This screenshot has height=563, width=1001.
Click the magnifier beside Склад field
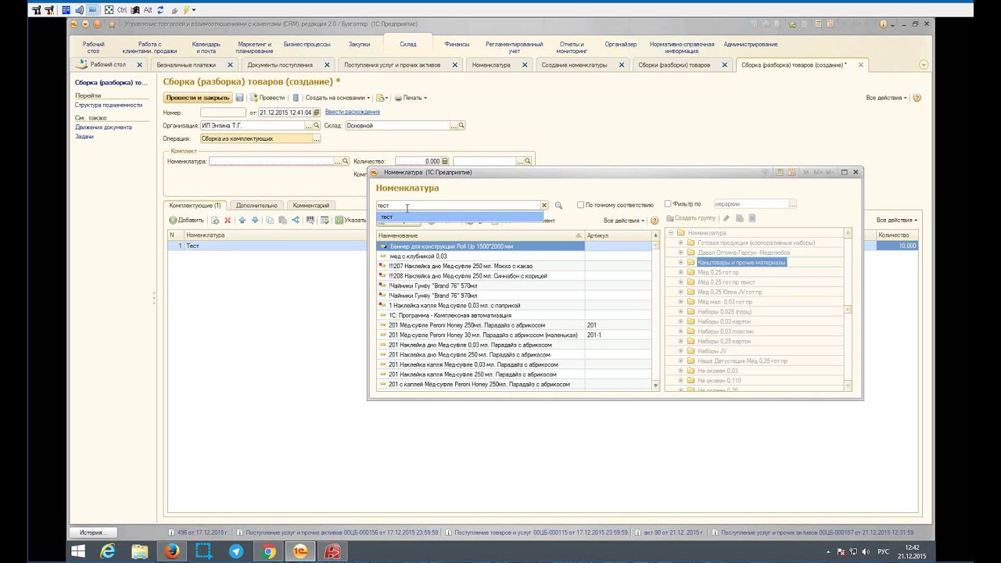pos(461,125)
